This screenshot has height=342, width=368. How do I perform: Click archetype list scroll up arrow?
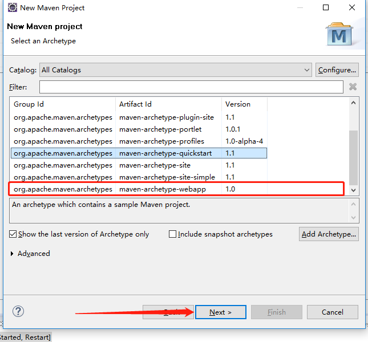[353, 103]
